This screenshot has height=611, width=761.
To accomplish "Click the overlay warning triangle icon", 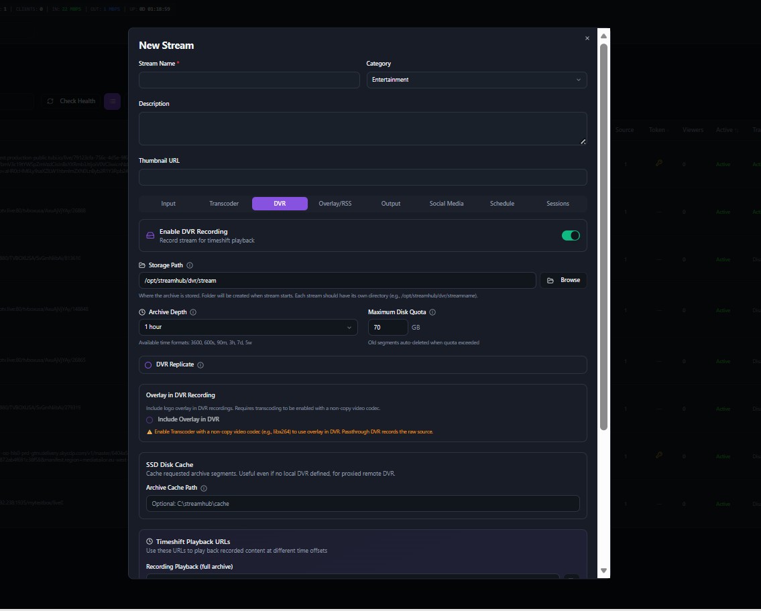I will click(x=150, y=432).
